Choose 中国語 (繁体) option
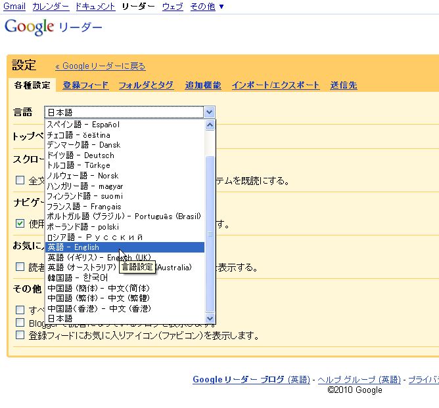 click(x=125, y=298)
